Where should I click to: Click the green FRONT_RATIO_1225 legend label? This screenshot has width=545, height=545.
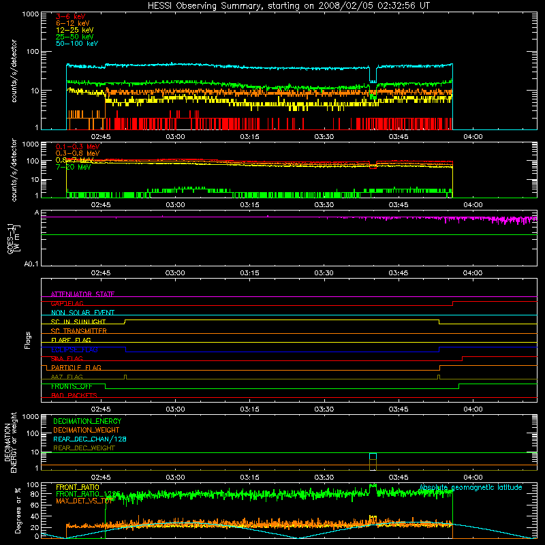88,494
